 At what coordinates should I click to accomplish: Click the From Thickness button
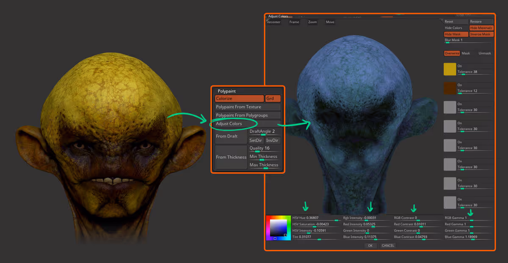[231, 157]
